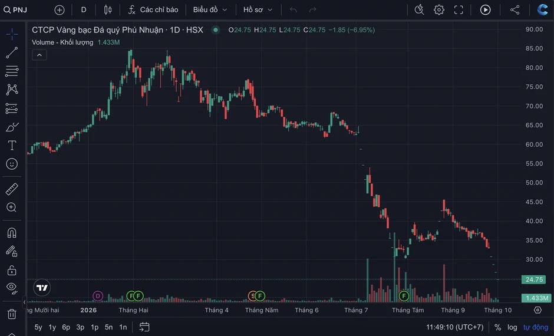Open the candlestick chart style selector
Viewport: 554px width, 336px height.
tap(108, 10)
